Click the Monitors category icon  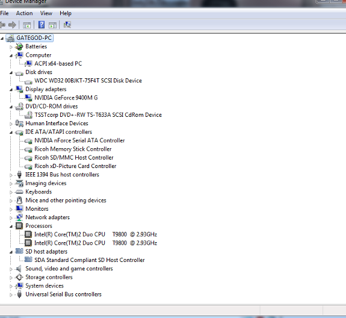[x=19, y=208]
